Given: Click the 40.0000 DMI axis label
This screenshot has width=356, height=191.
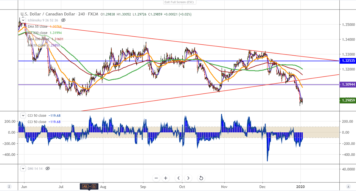Looking at the screenshot, I should point(349,169).
